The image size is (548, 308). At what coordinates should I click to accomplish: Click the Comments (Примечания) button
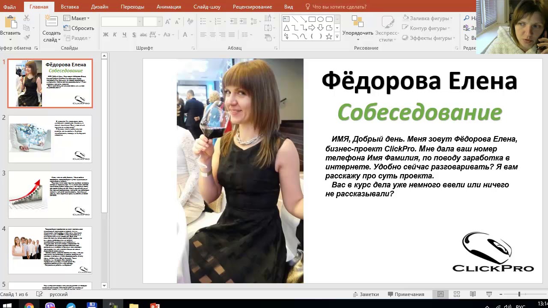pos(406,294)
